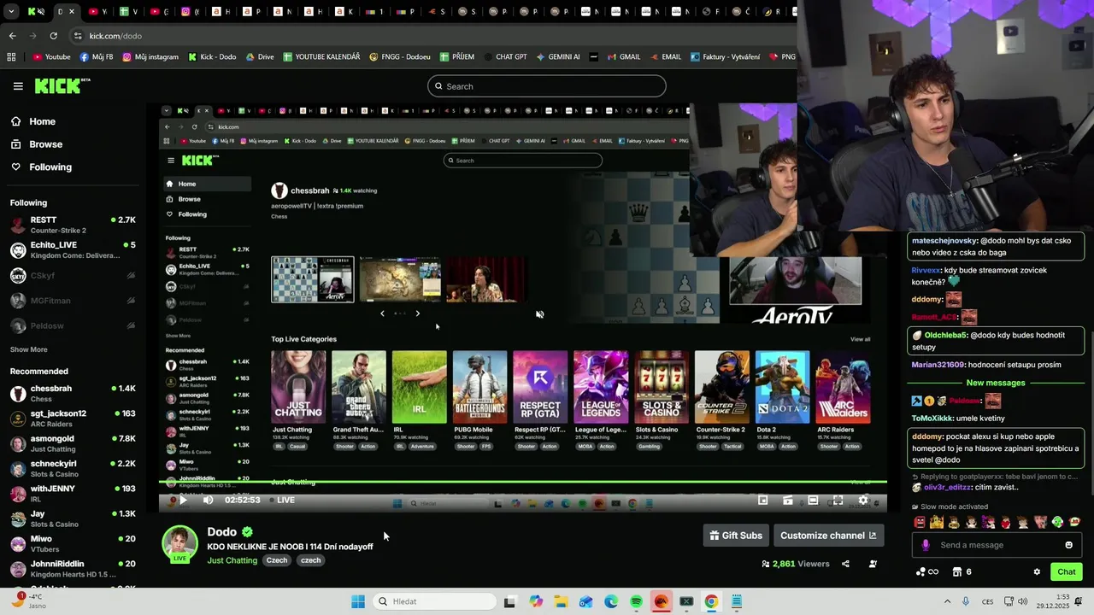
Task: Click the Windows Hledat search box
Action: coord(432,601)
